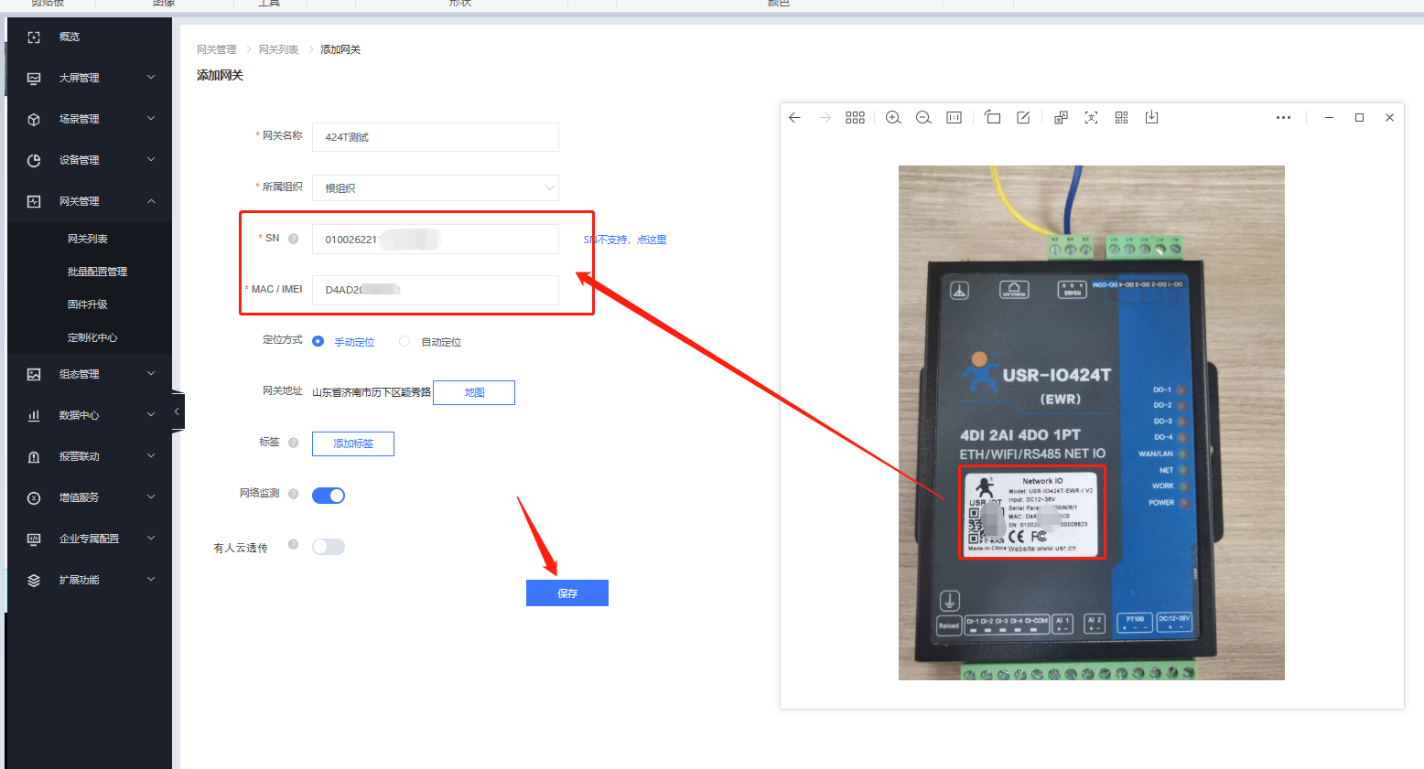1424x769 pixels.
Task: Click the help icon beside 标签 label
Action: [x=294, y=443]
